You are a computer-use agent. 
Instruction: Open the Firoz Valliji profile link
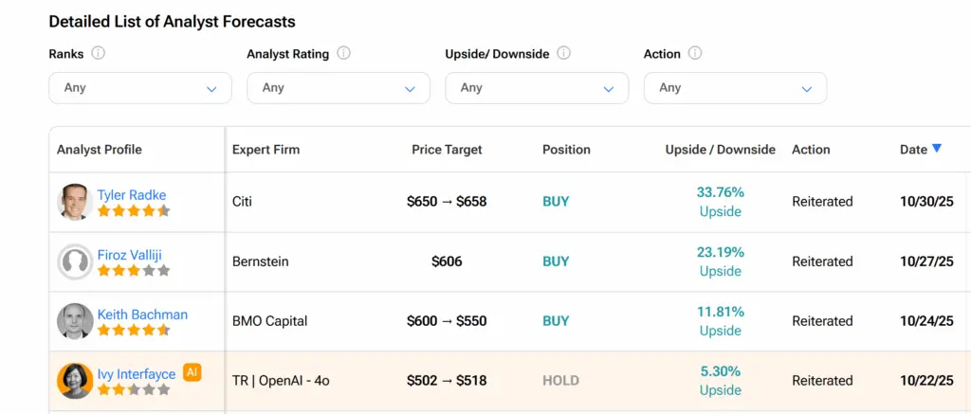pyautogui.click(x=134, y=255)
